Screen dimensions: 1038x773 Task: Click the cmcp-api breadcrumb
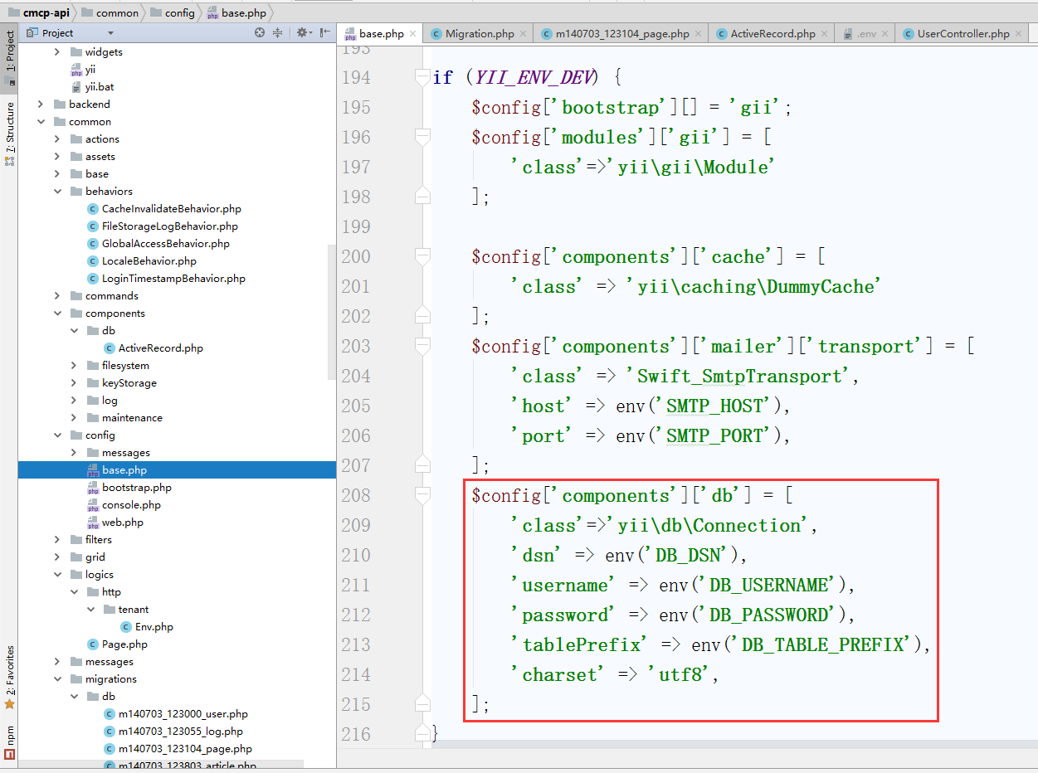46,12
